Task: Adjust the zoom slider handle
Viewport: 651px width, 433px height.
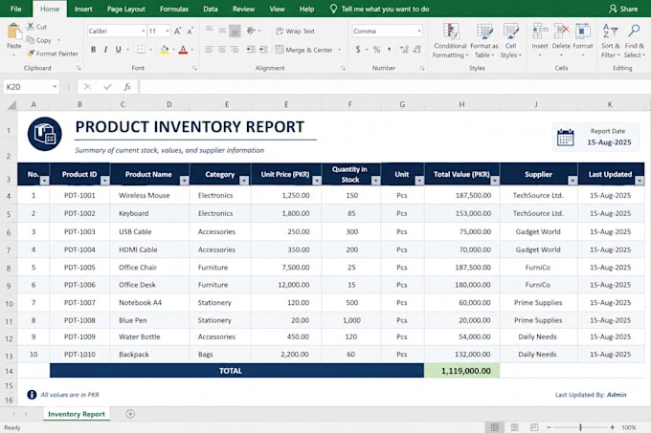Action: click(580, 427)
